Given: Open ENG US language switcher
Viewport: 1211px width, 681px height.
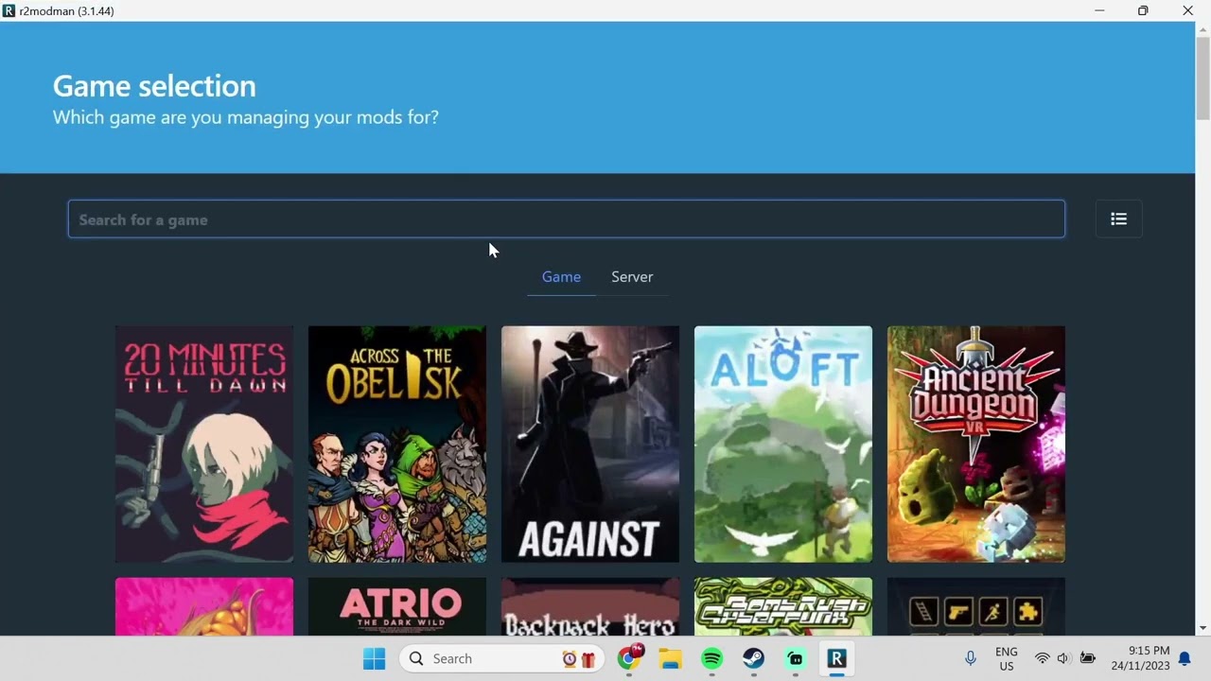Looking at the screenshot, I should click(1007, 658).
